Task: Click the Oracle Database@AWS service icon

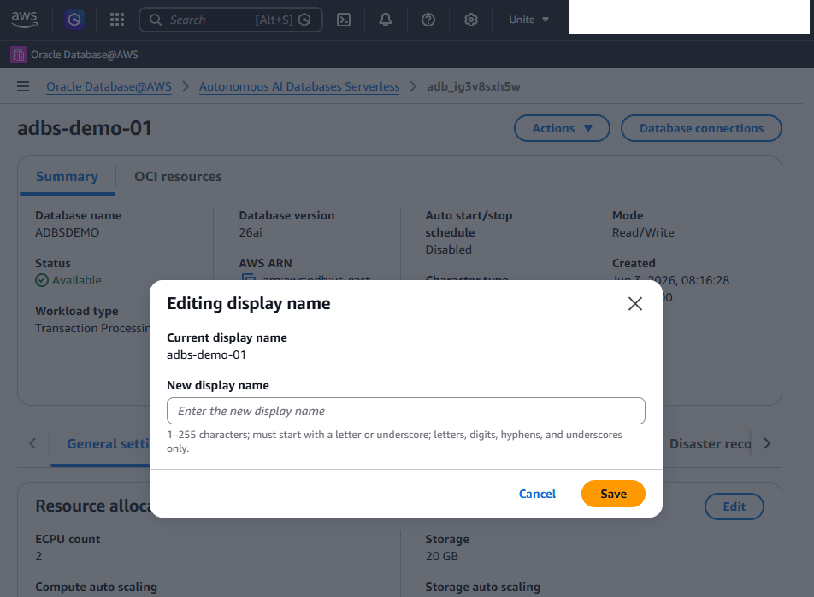Action: [x=19, y=55]
